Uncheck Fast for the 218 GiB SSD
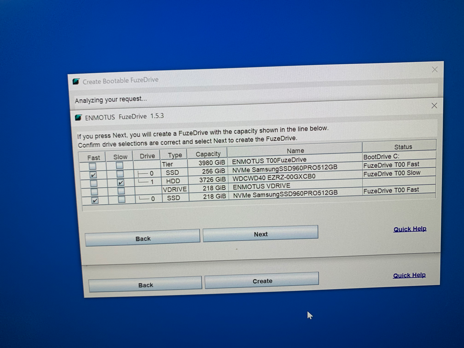This screenshot has width=464, height=348. [x=95, y=200]
